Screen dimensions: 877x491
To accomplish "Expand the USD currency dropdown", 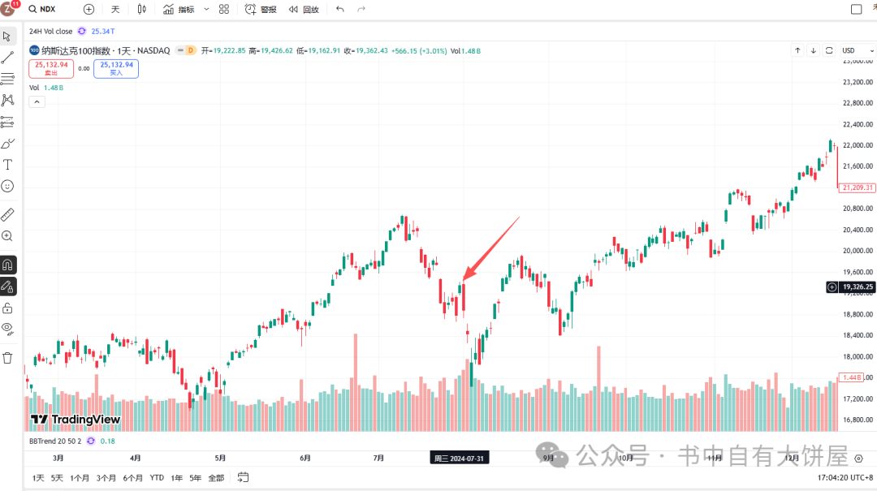I will (x=853, y=50).
